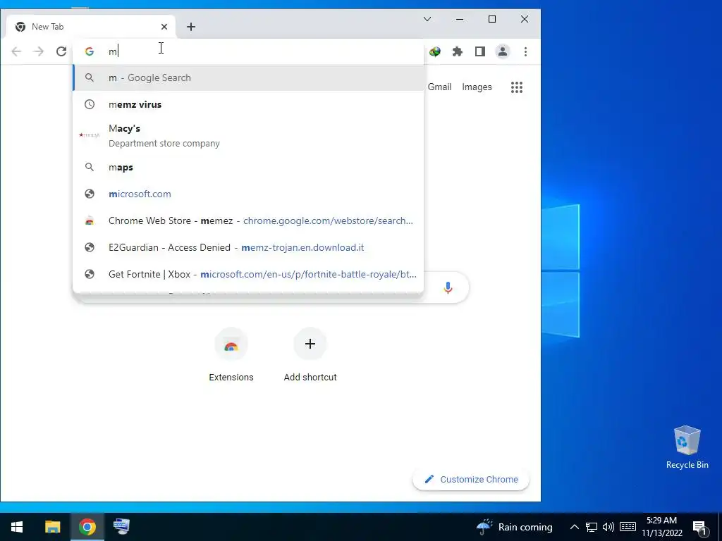This screenshot has height=541, width=722.
Task: Close the New Tab tab
Action: pos(164,27)
